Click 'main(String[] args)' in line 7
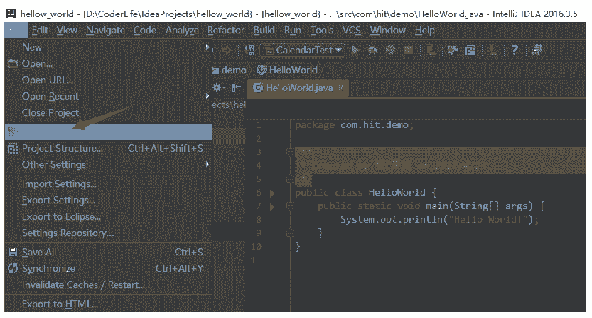592x318 pixels. [x=479, y=206]
